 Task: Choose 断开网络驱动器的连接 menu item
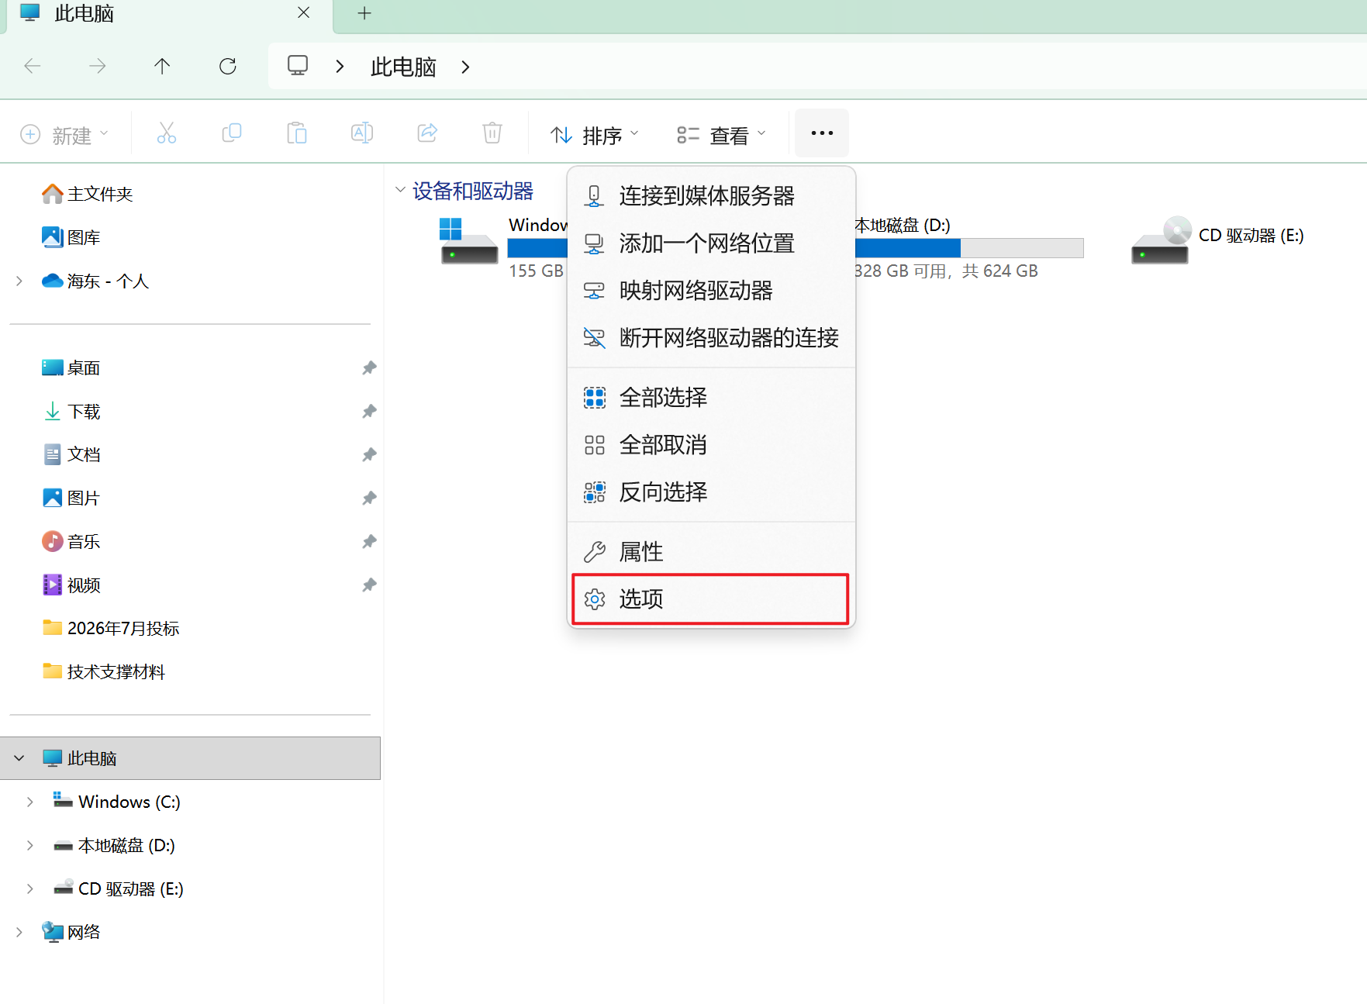[711, 338]
